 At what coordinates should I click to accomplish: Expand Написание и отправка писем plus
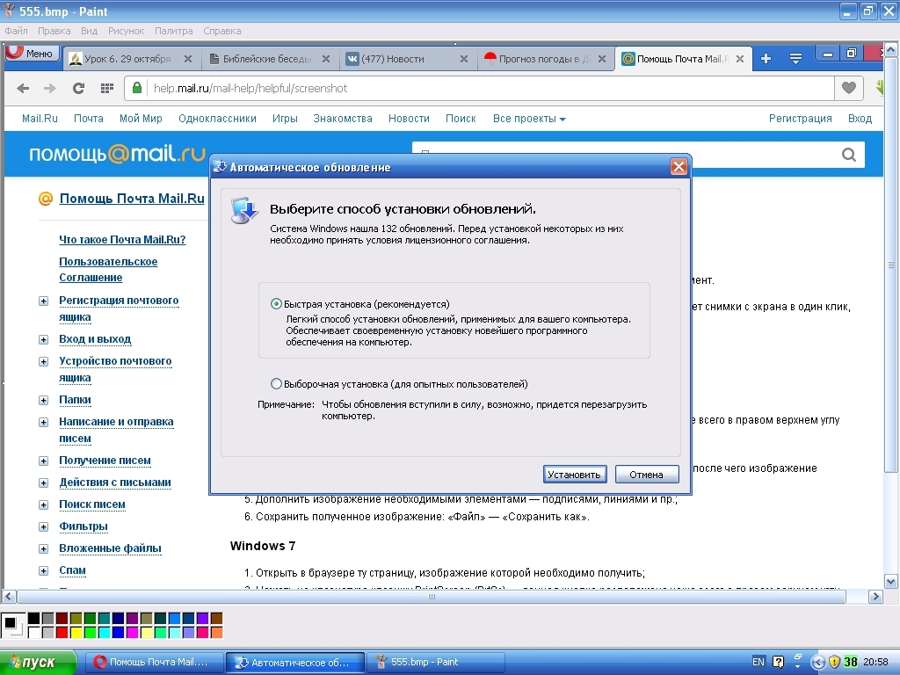point(44,423)
